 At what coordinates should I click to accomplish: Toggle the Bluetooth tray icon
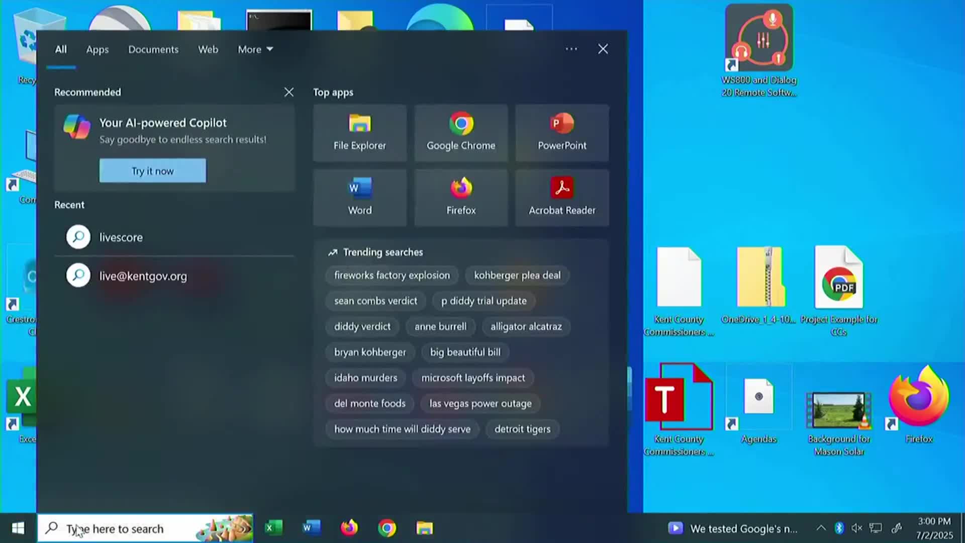click(839, 528)
